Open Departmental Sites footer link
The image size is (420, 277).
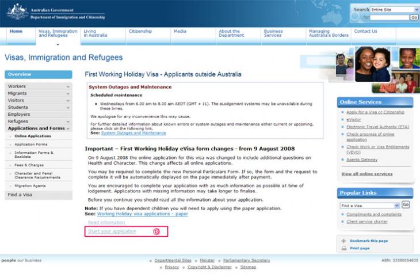(173, 261)
